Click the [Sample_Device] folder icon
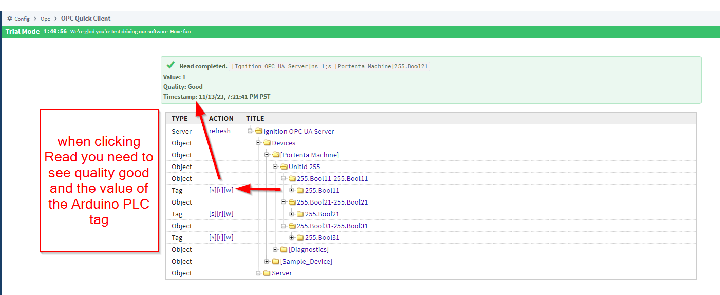This screenshot has height=295, width=720. tap(275, 261)
